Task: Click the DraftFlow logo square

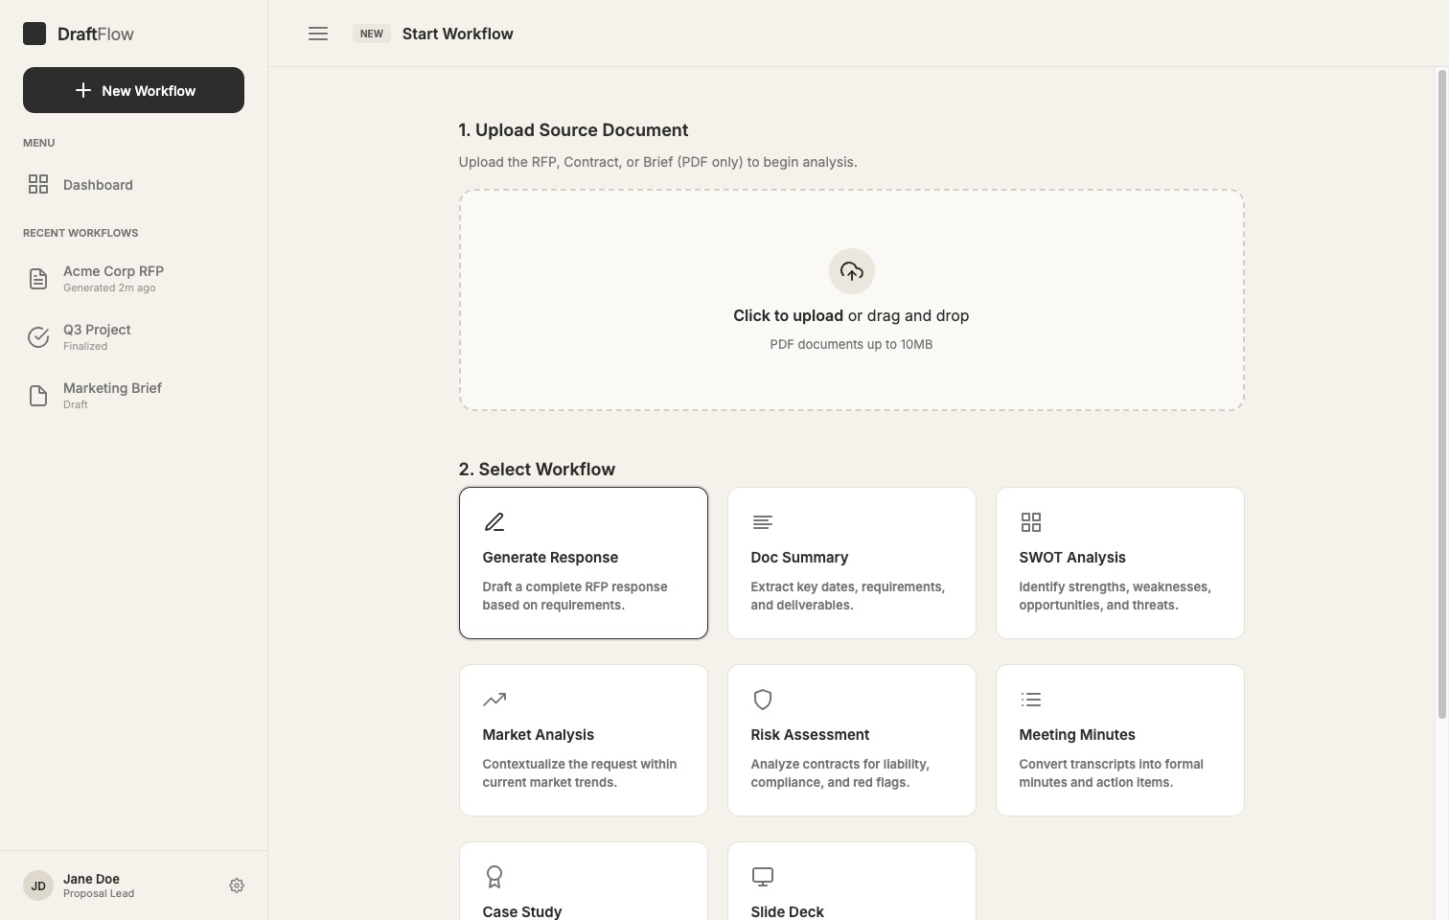Action: 34,33
